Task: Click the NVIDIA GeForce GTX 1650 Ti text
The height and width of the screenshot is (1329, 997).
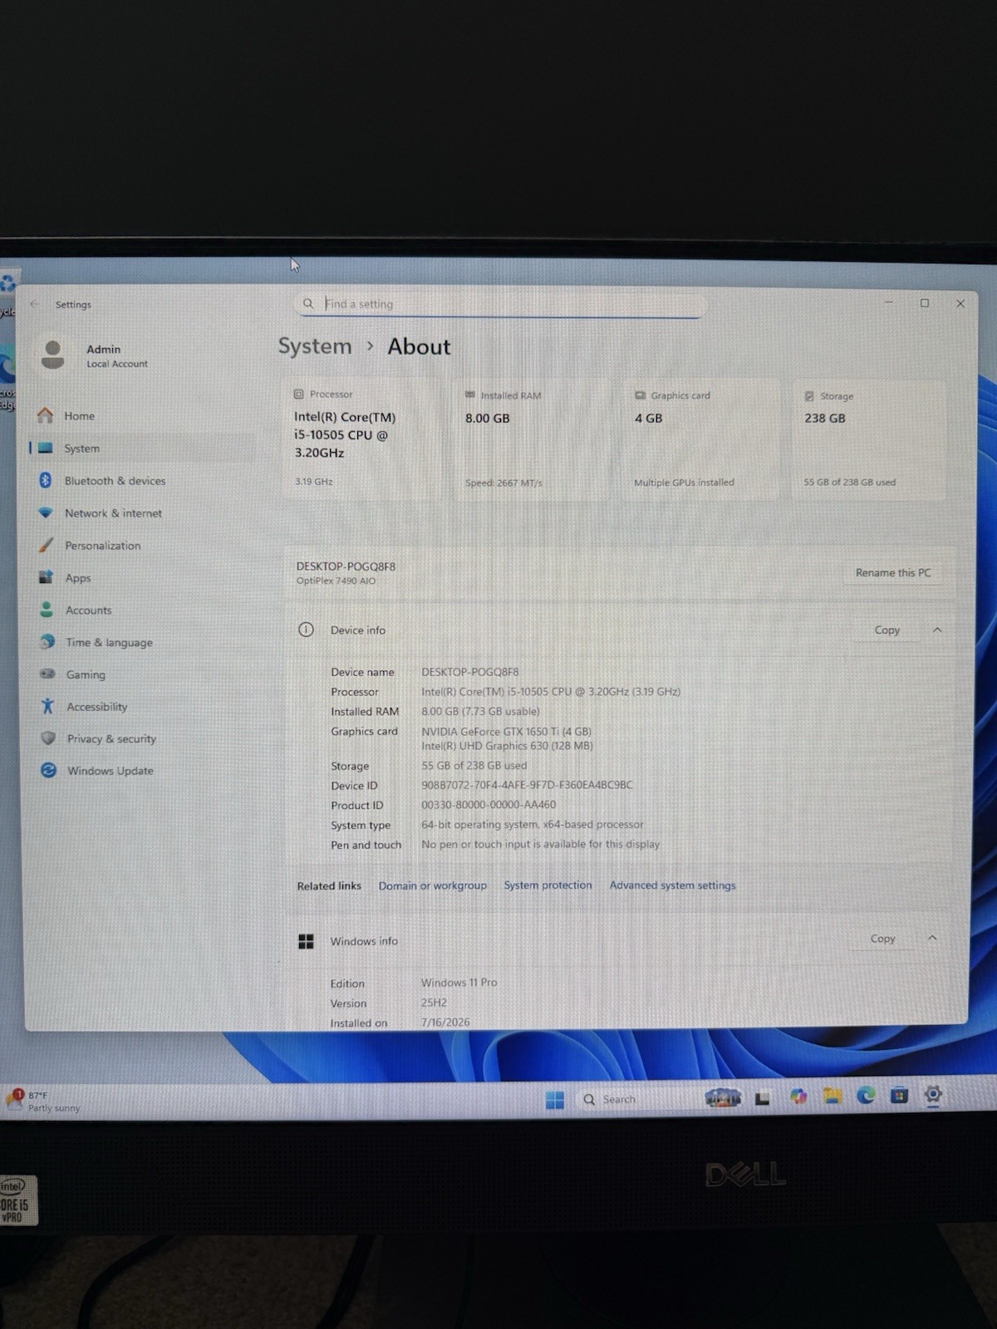Action: tap(506, 732)
